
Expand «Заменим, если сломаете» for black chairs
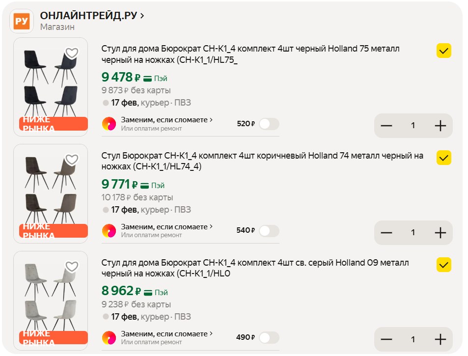tap(167, 119)
